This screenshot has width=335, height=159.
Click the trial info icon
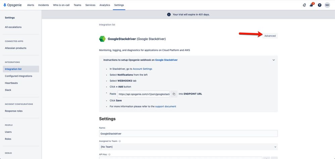point(169,14)
